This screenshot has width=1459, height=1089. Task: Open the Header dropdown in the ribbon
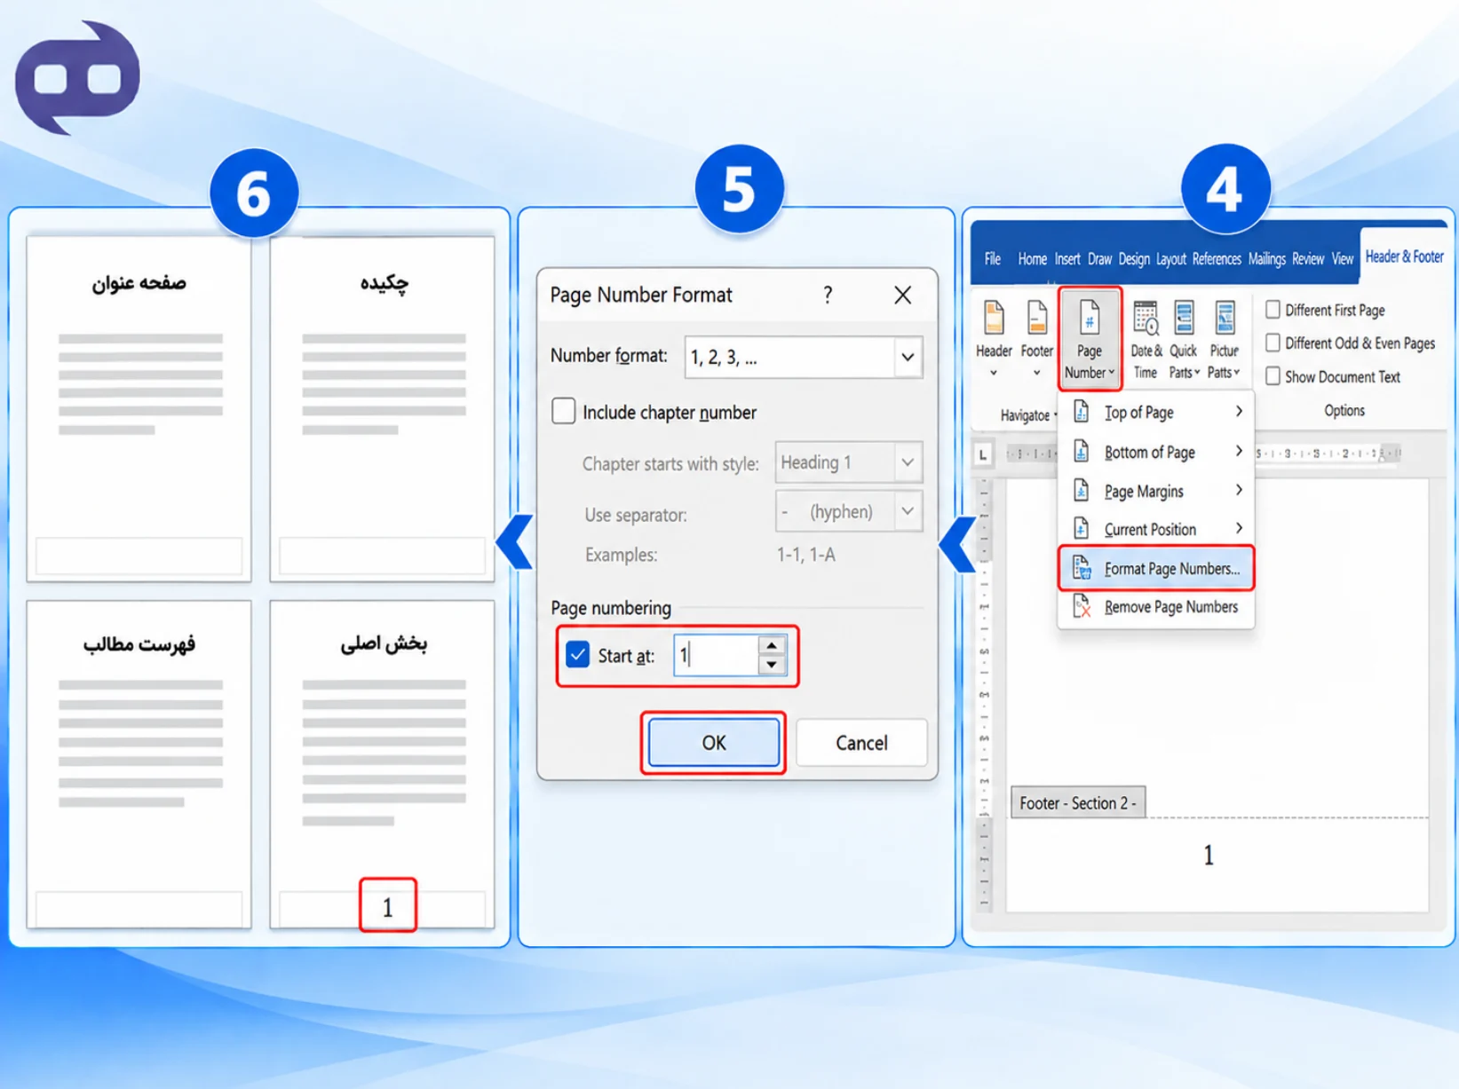point(994,338)
